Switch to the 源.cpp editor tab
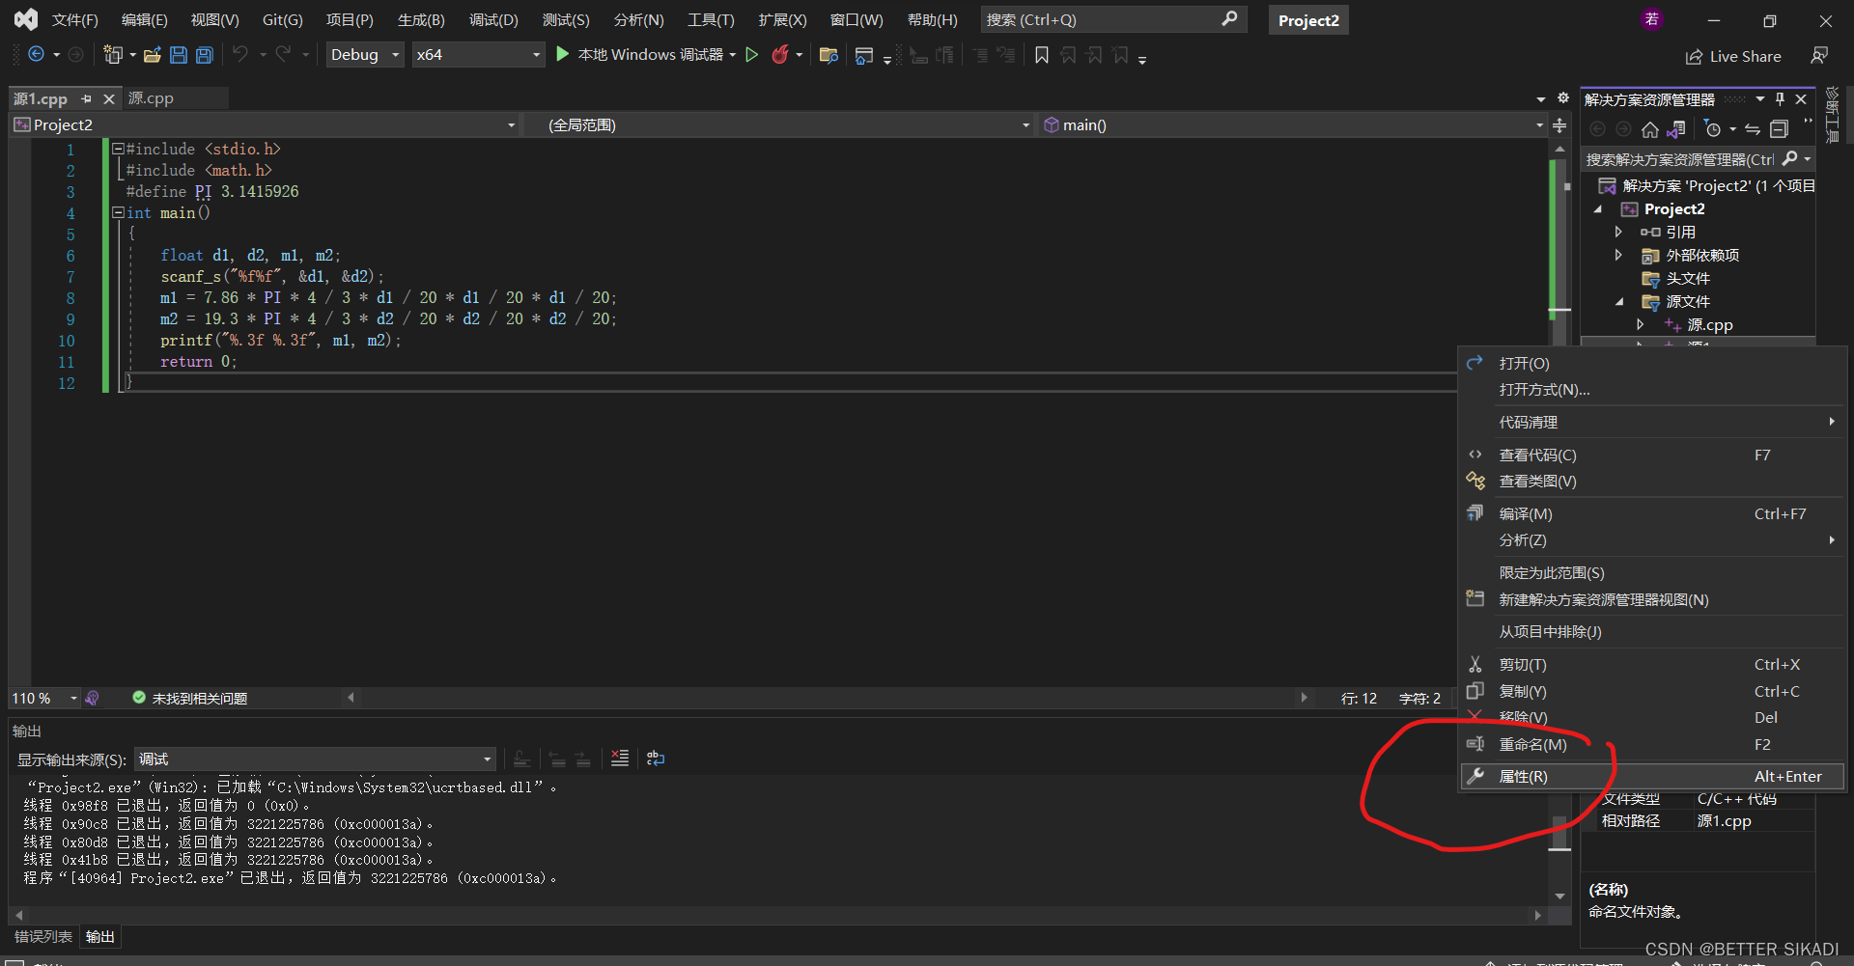 tap(152, 98)
